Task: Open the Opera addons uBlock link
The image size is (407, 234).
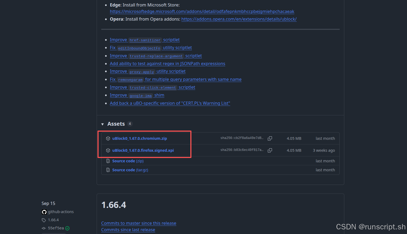Action: [x=239, y=19]
